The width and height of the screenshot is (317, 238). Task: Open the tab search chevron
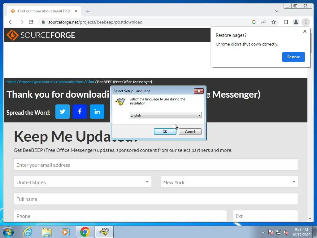[x=277, y=11]
